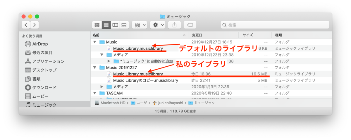Expand the メディア folder dated 2020年1月3日

[101, 87]
